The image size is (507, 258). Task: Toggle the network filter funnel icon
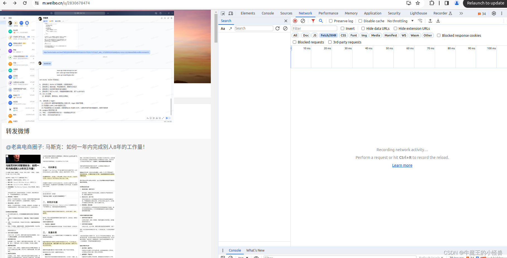[x=313, y=21]
